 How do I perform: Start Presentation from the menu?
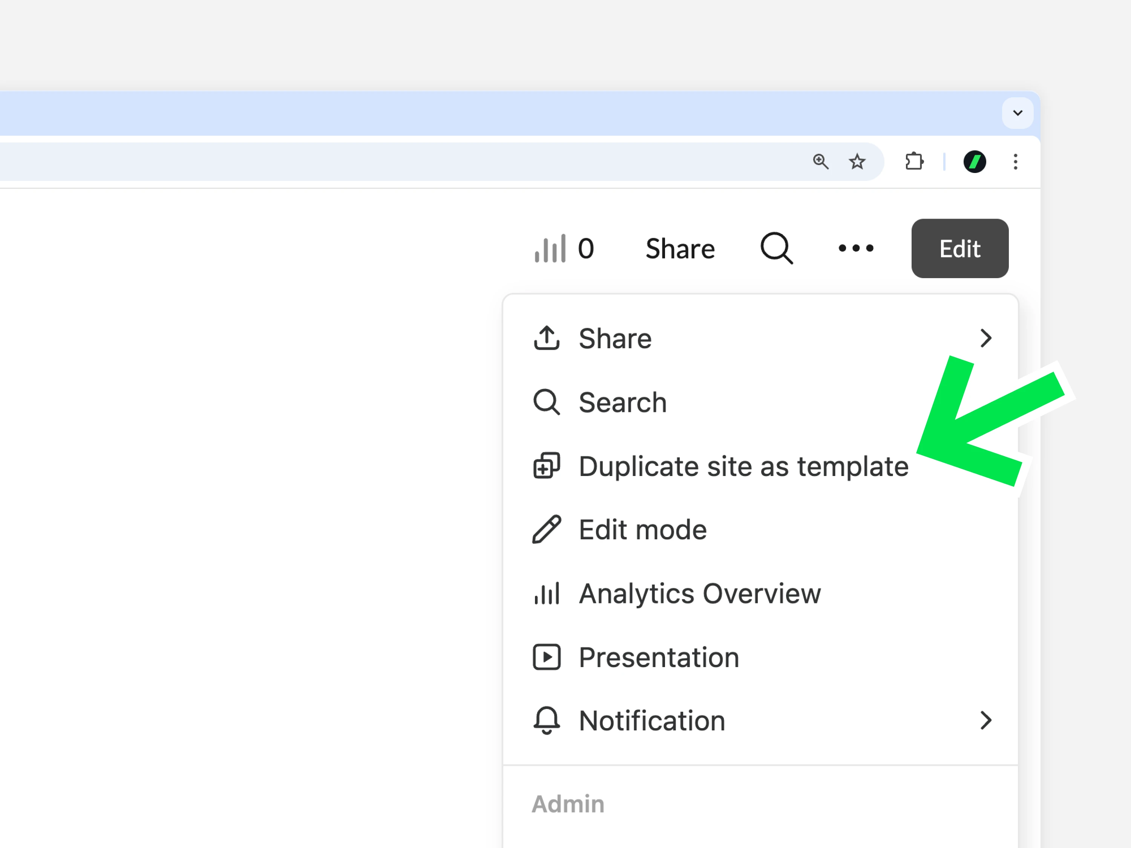[760, 657]
